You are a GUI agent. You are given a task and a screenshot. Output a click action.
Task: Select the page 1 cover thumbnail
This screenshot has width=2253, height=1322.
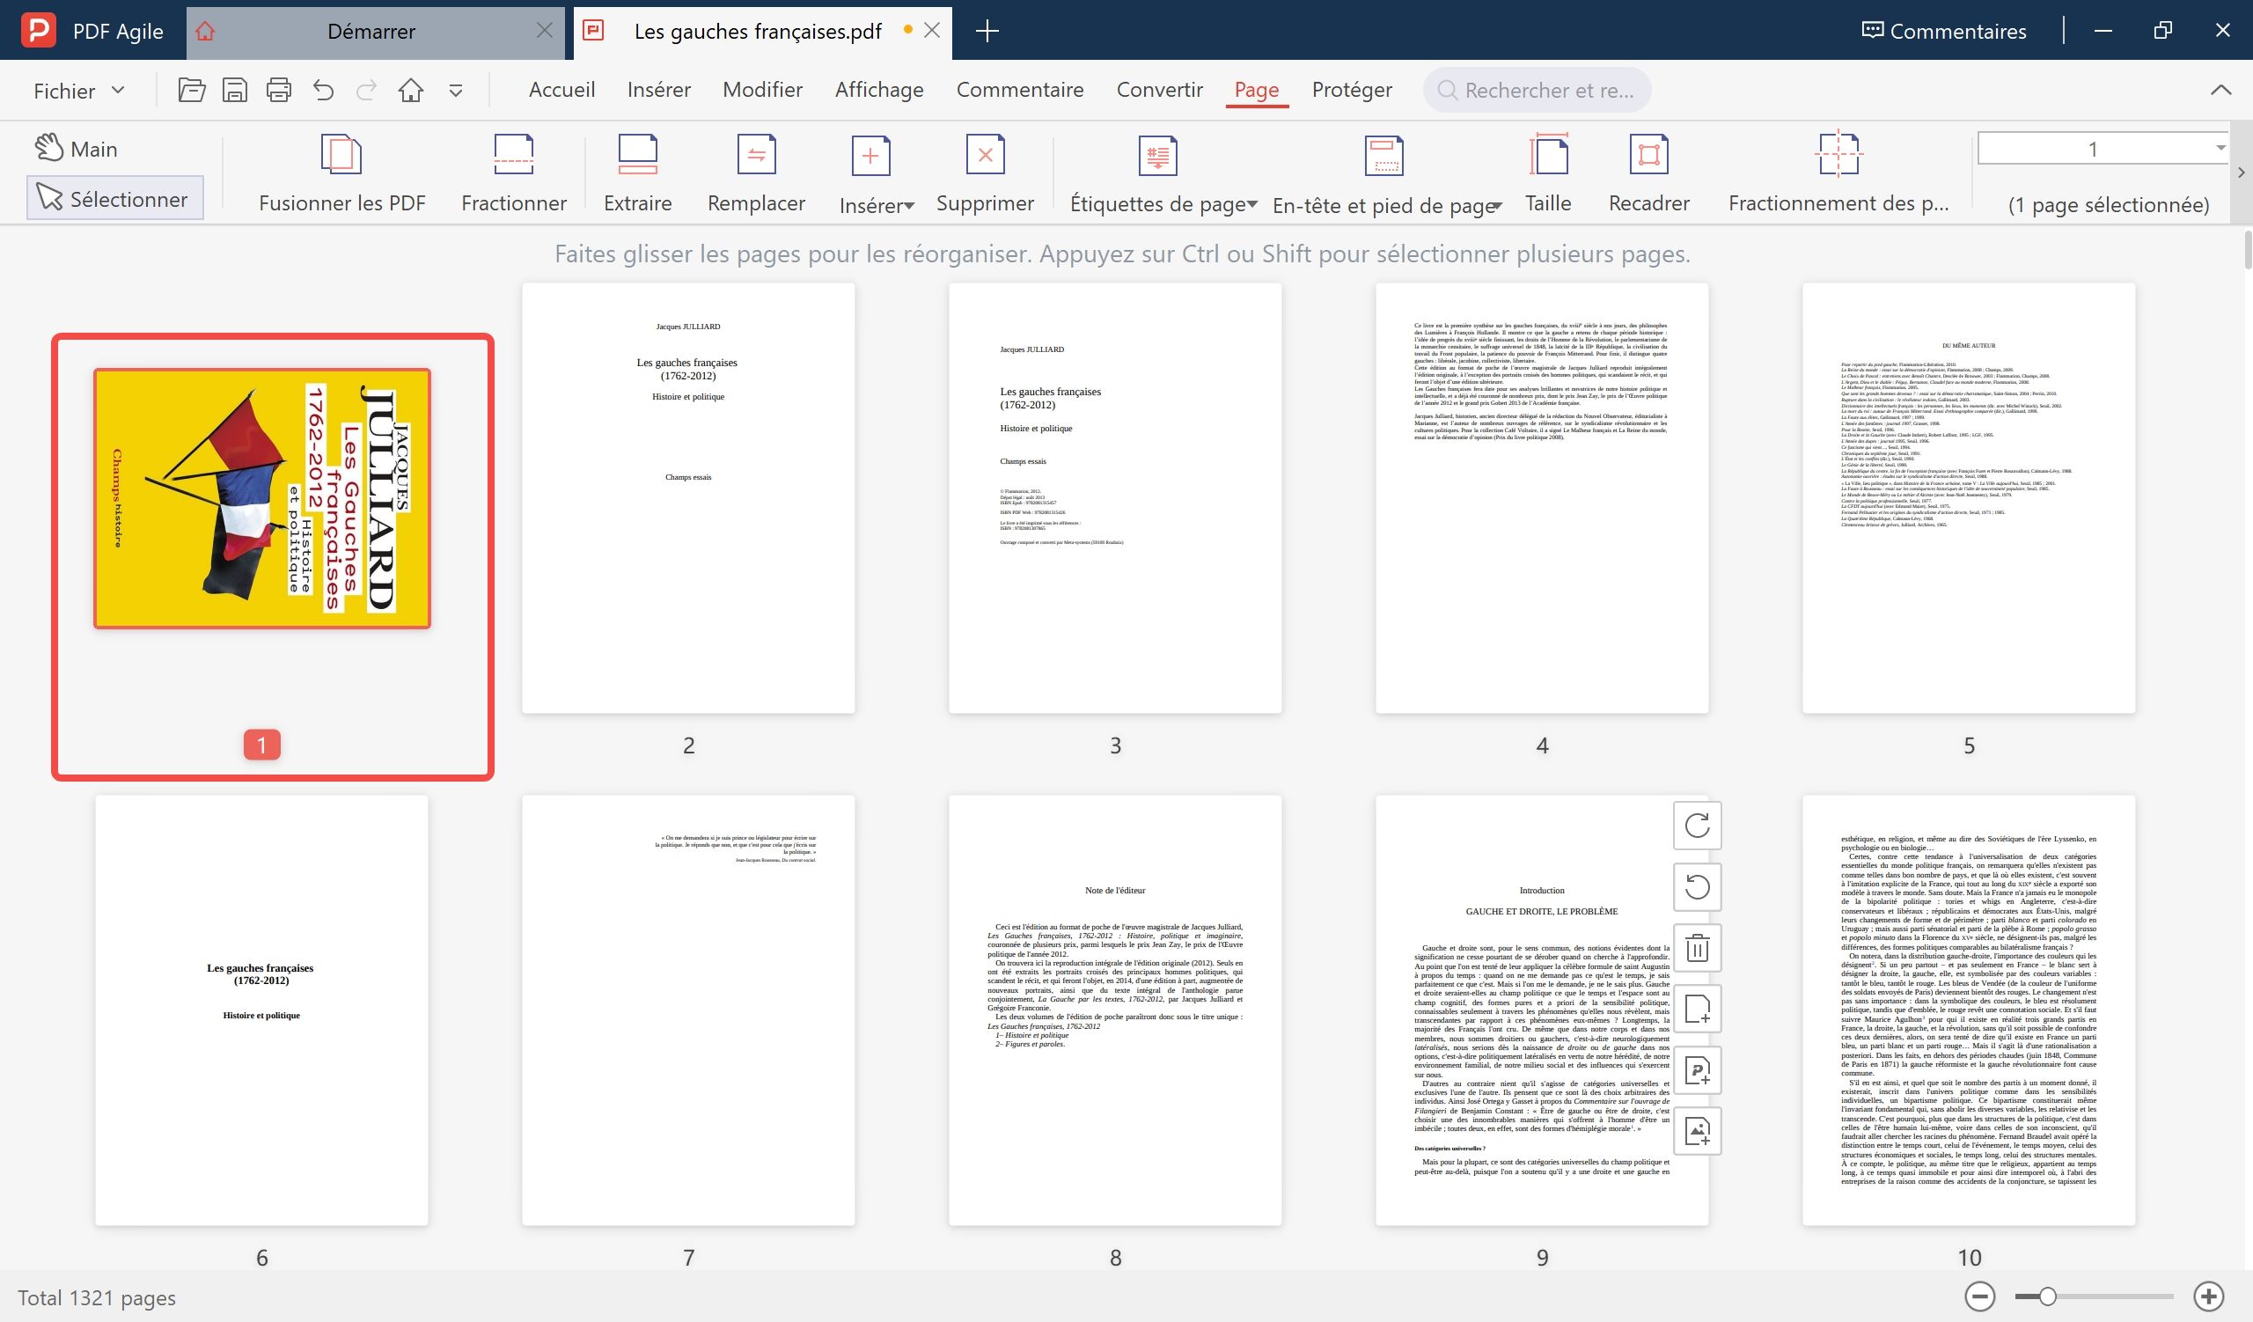(x=262, y=499)
